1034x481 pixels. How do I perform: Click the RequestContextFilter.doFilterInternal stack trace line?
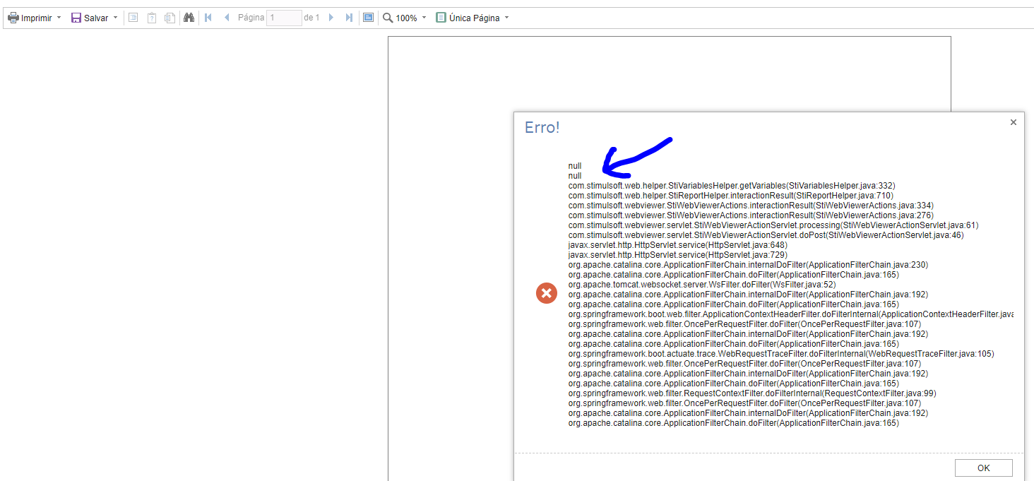tap(752, 393)
